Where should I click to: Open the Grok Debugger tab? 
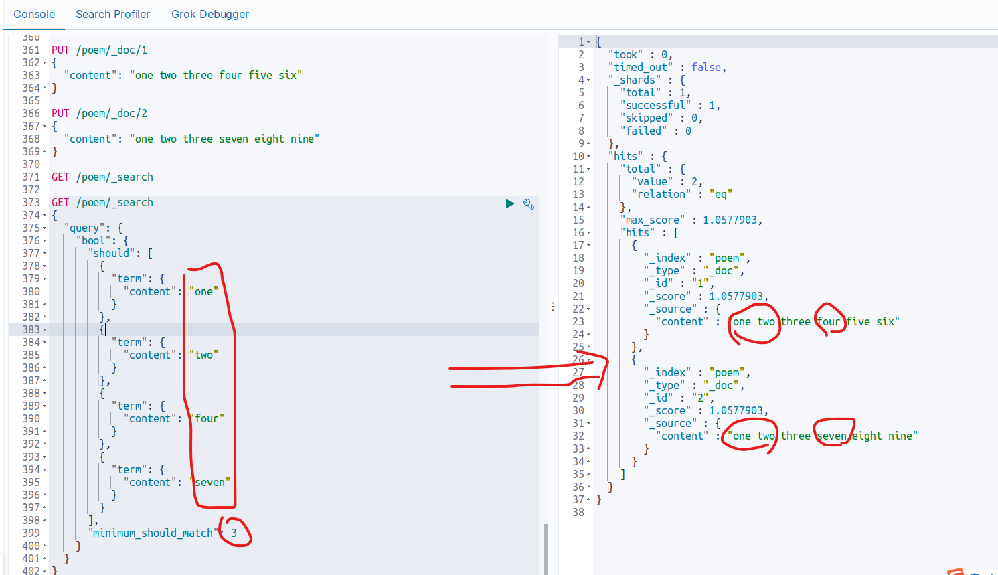click(x=210, y=14)
